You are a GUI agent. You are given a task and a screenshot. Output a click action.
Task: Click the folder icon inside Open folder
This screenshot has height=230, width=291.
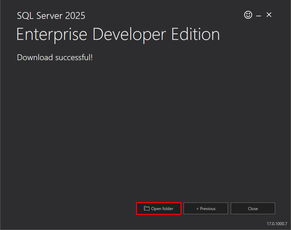point(147,208)
